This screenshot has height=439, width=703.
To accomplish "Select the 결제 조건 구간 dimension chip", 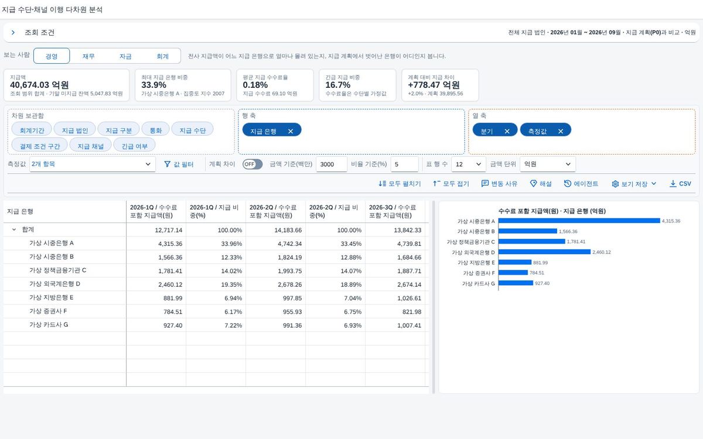I will tap(39, 146).
